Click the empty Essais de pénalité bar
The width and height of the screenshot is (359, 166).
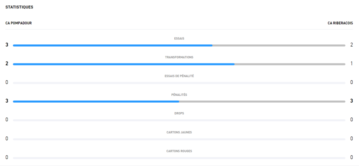pos(179,83)
